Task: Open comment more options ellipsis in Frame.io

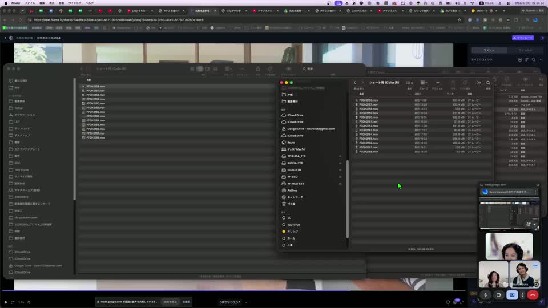Action: 541,60
